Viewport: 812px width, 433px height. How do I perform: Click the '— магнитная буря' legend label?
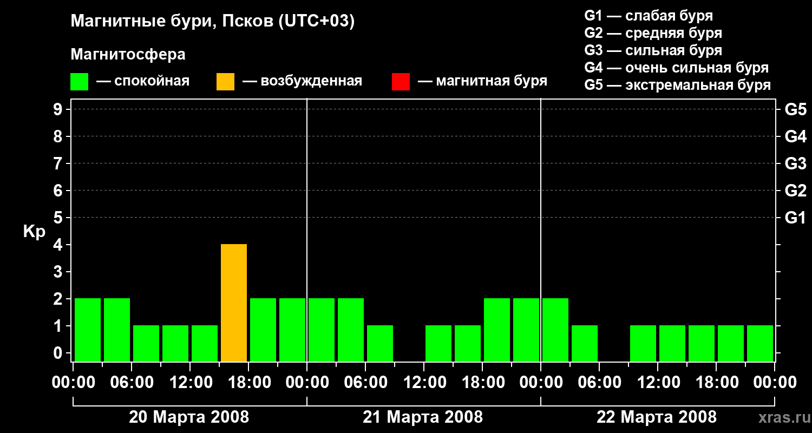point(483,81)
